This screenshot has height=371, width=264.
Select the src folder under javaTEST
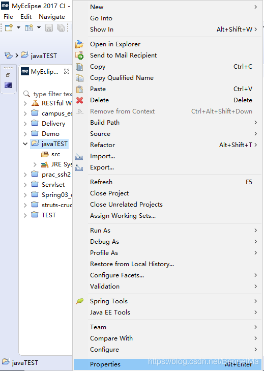click(x=51, y=154)
